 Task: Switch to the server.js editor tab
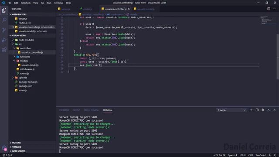pos(65,9)
